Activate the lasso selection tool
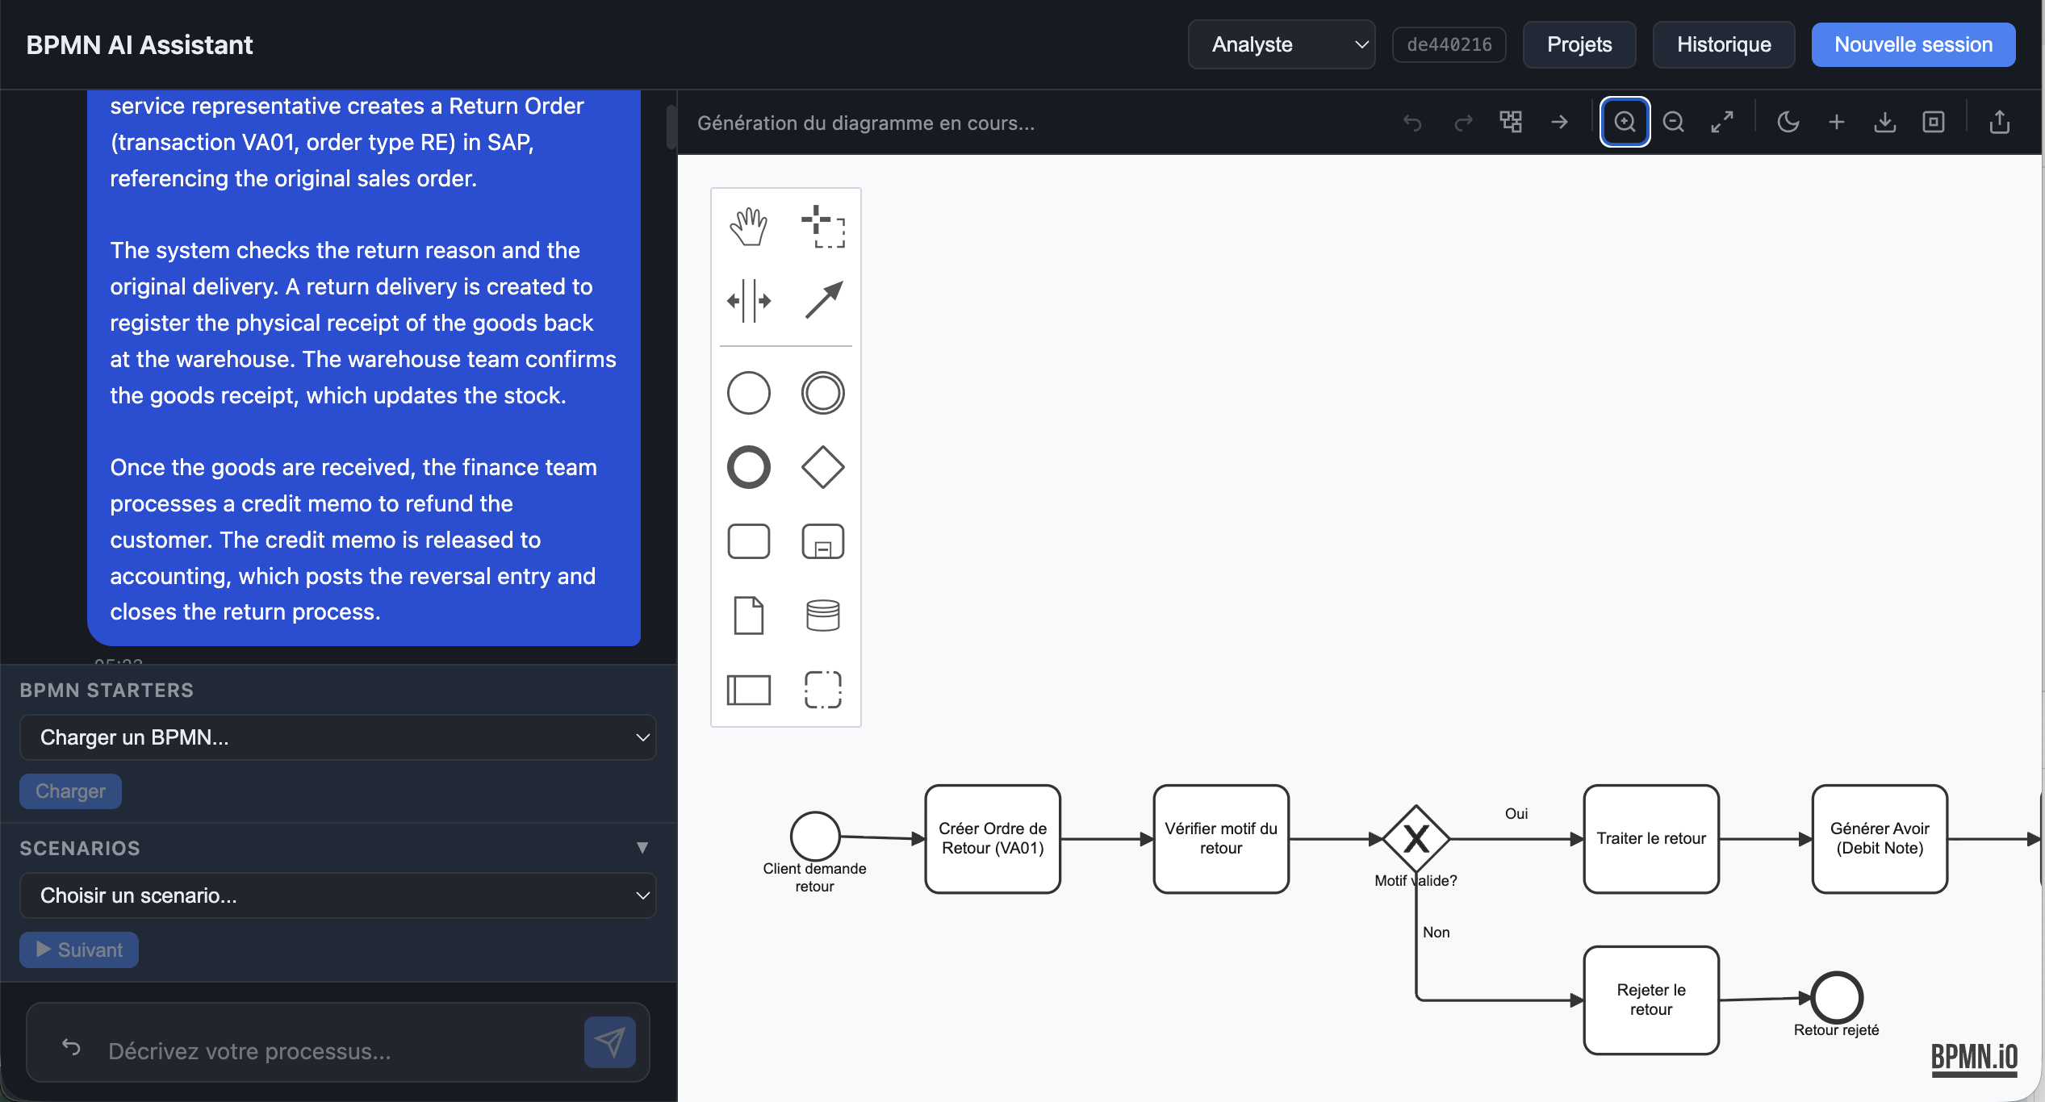 [x=824, y=228]
